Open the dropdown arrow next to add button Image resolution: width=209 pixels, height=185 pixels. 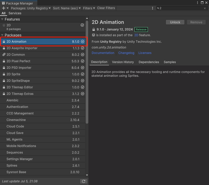click(x=8, y=8)
